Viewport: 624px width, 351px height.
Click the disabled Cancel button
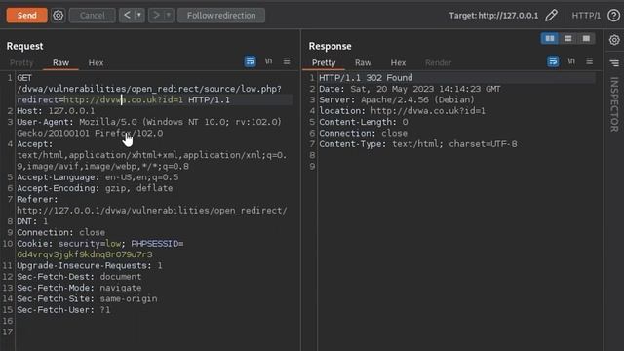point(93,16)
